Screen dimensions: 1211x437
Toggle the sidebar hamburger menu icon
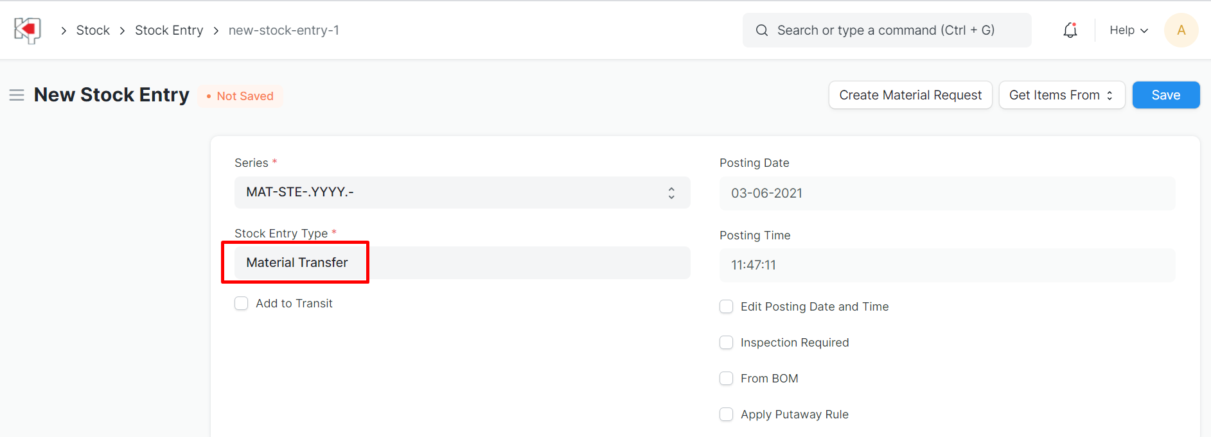click(x=17, y=96)
